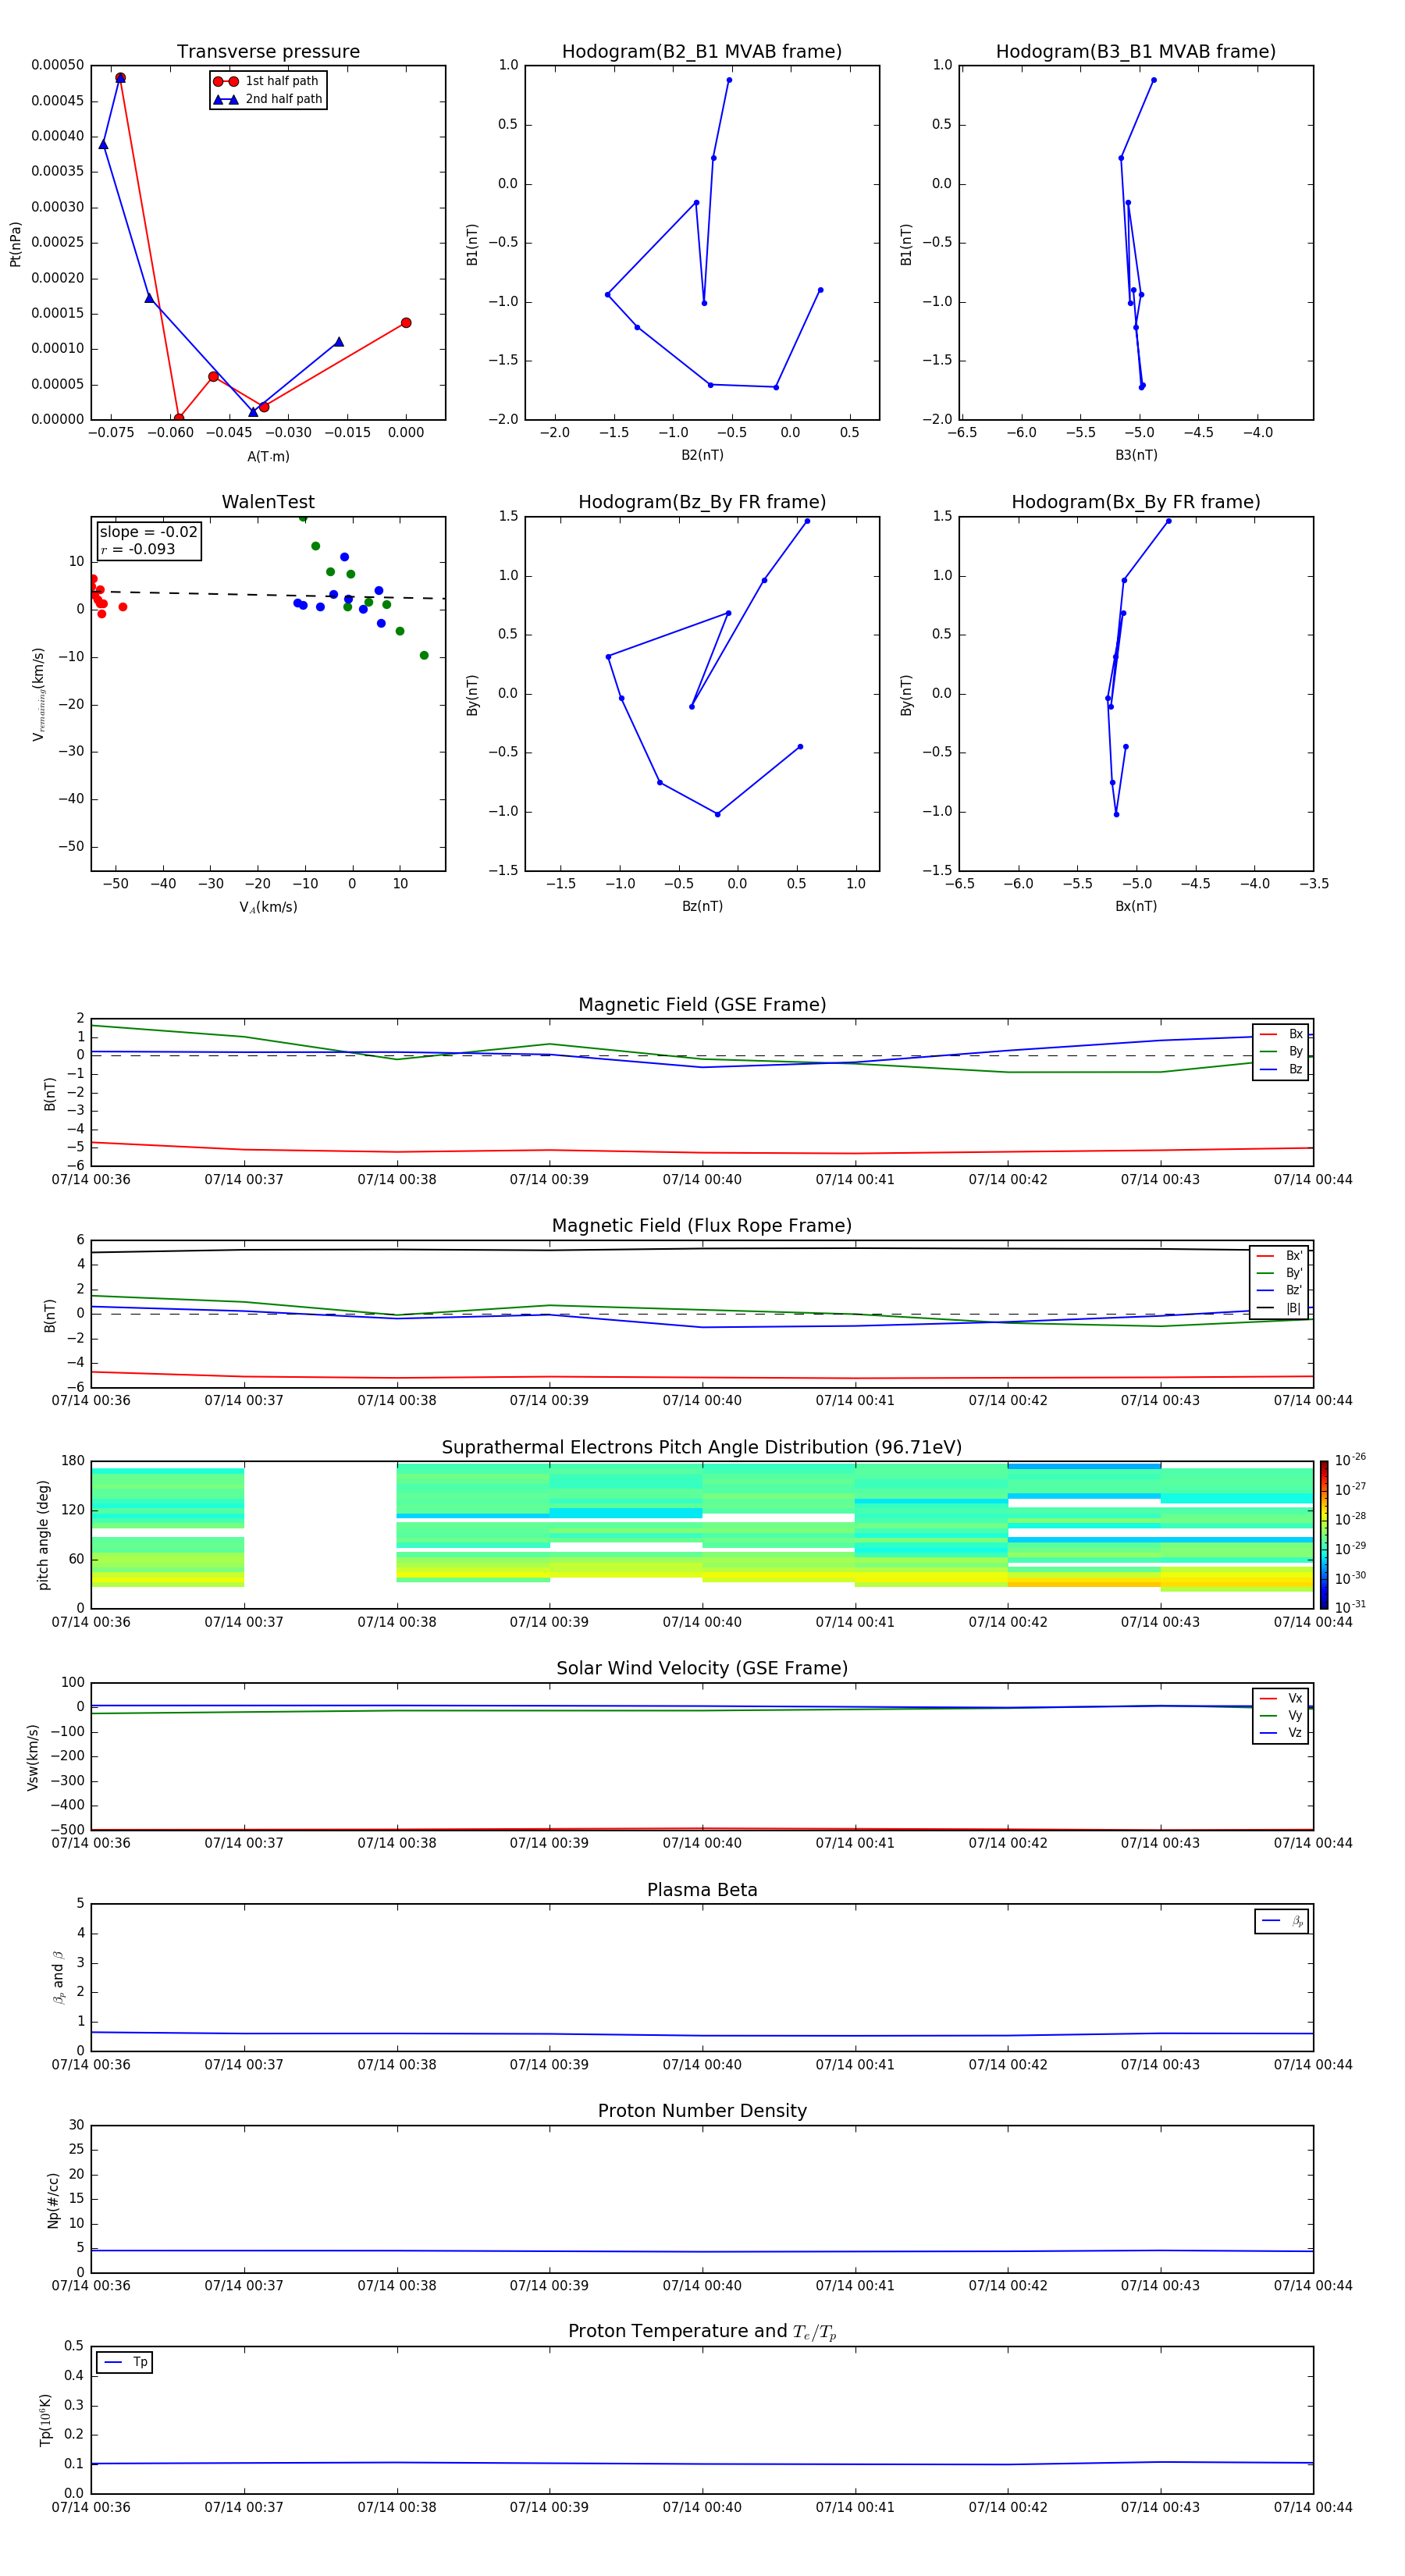1405x2576 pixels.
Task: Click the "Magnetic Field (GSE Frame)" title
Action: click(x=702, y=1005)
